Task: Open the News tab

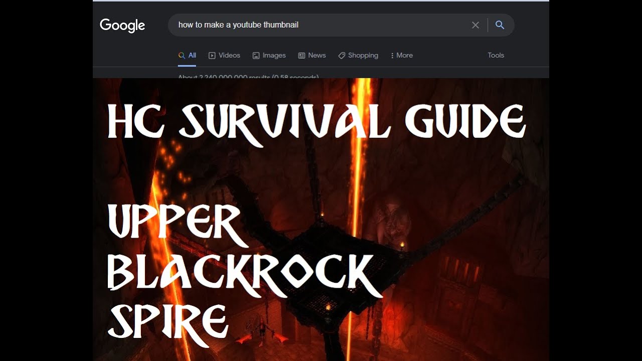Action: (x=312, y=56)
